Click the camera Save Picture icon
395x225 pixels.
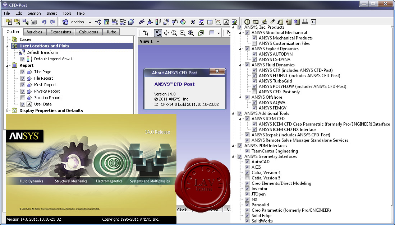tap(34, 22)
